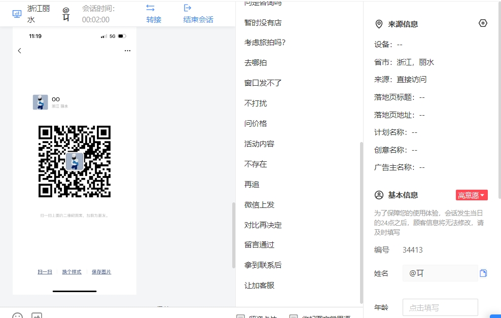Viewport: 501px width, 318px height.
Task: Click the person icon beside 基本信息
Action: 379,195
